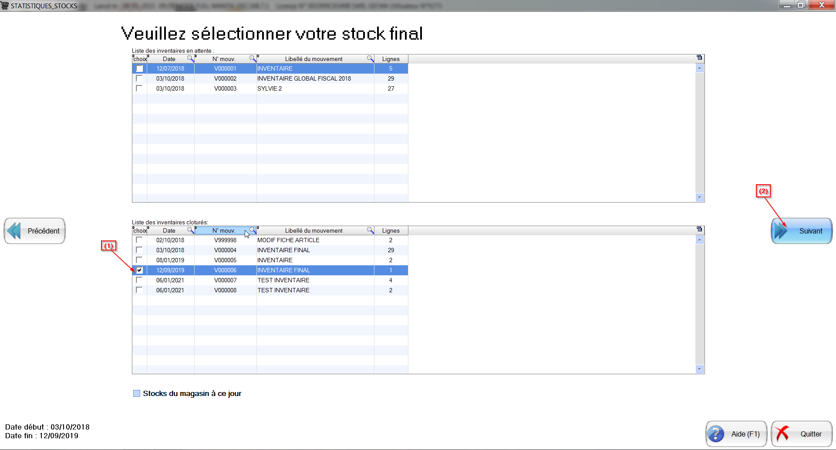Viewport: 836px width, 450px height.
Task: Click the Libellé search magnifier in pending list
Action: 370,58
